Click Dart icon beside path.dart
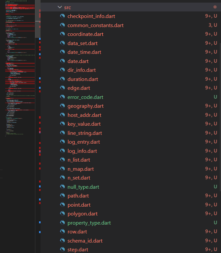The image size is (221, 253). tap(62, 196)
